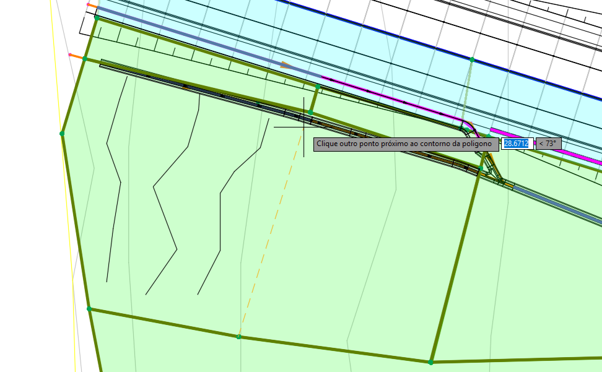Click the green vertex beside the lower orange stub
The height and width of the screenshot is (372, 602).
(85, 59)
